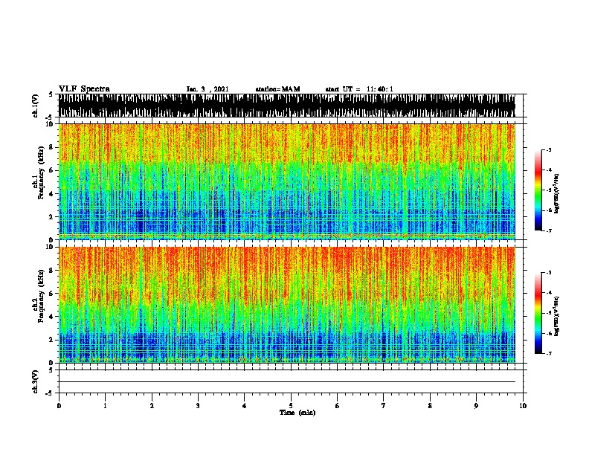Click time axis tick label "9"

(476, 406)
